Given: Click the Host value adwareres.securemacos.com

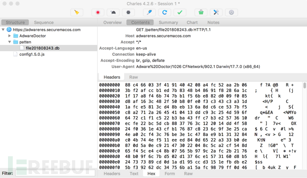Looking at the screenshot, I should pyautogui.click(x=163, y=36).
